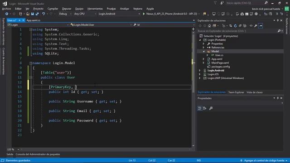Toggle the Categorized view in Properties panel
Image resolution: width=290 pixels, height=163 pixels.
click(200, 108)
